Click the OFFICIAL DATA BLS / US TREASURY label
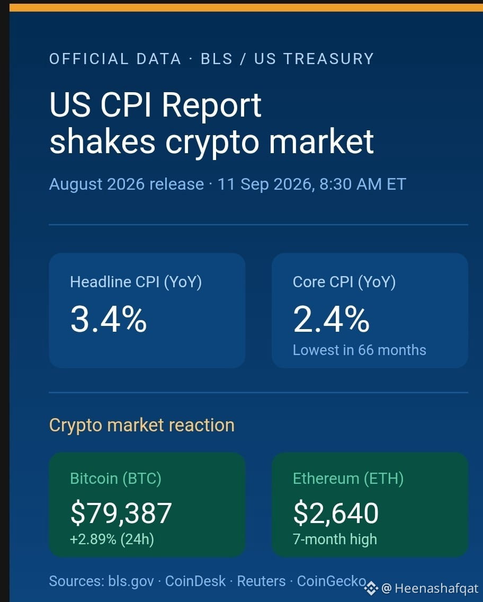Screen dimensions: 483x602 (x=211, y=59)
